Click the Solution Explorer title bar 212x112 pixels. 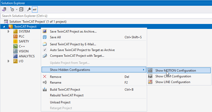(x=106, y=3)
